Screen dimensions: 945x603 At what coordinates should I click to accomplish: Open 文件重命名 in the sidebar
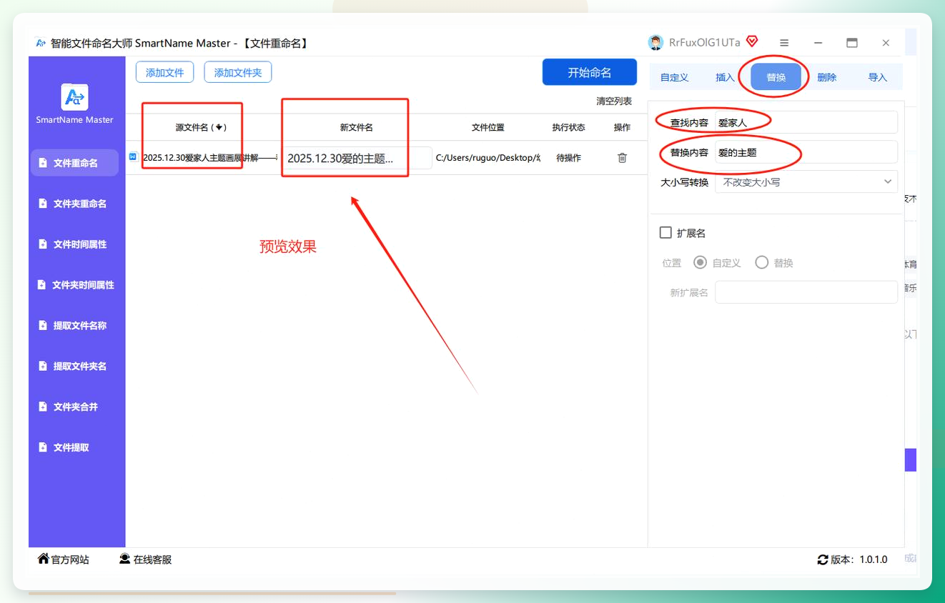click(74, 163)
